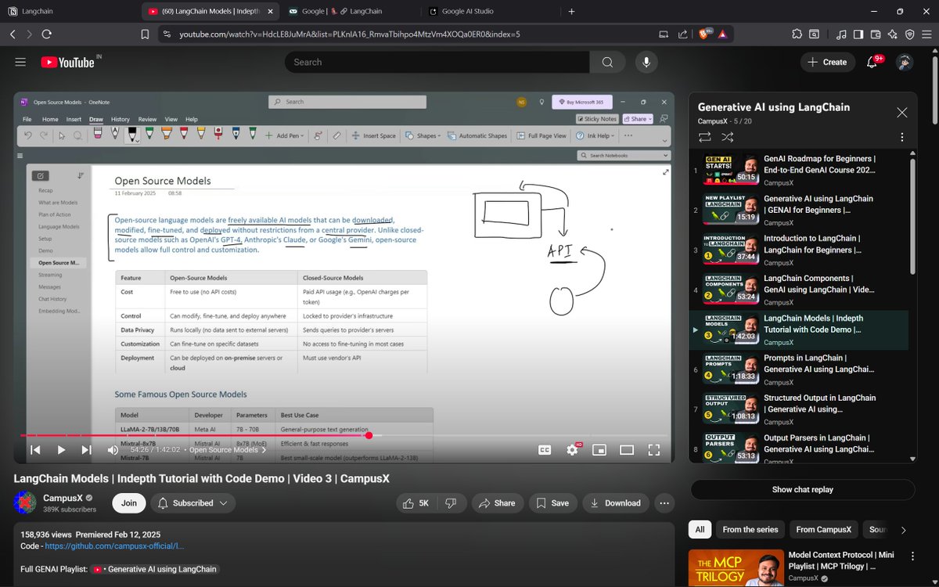Skip to previous video in player
939x587 pixels.
click(x=34, y=450)
